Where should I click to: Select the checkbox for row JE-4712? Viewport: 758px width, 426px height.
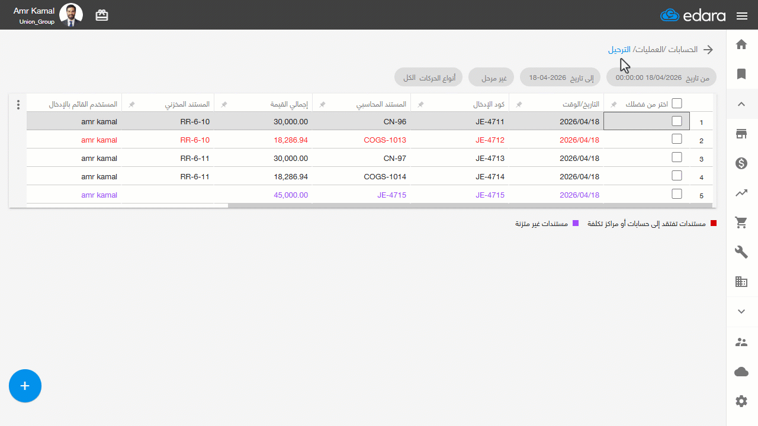[x=677, y=139]
